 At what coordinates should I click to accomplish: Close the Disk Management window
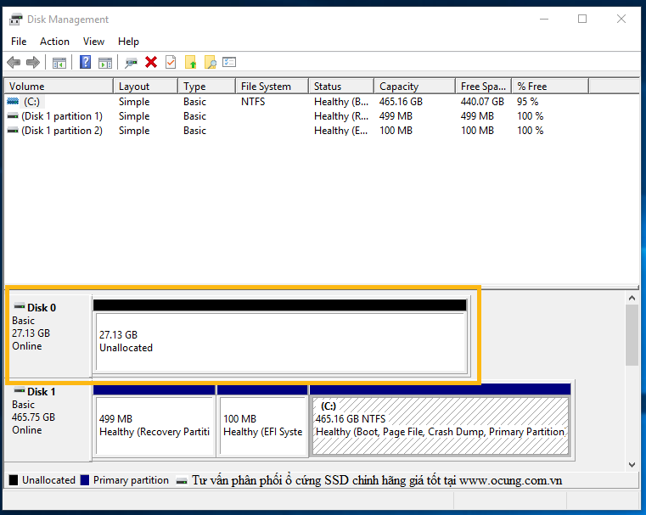pos(621,19)
